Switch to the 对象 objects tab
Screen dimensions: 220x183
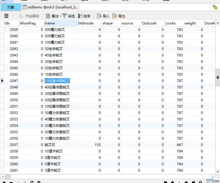point(10,7)
